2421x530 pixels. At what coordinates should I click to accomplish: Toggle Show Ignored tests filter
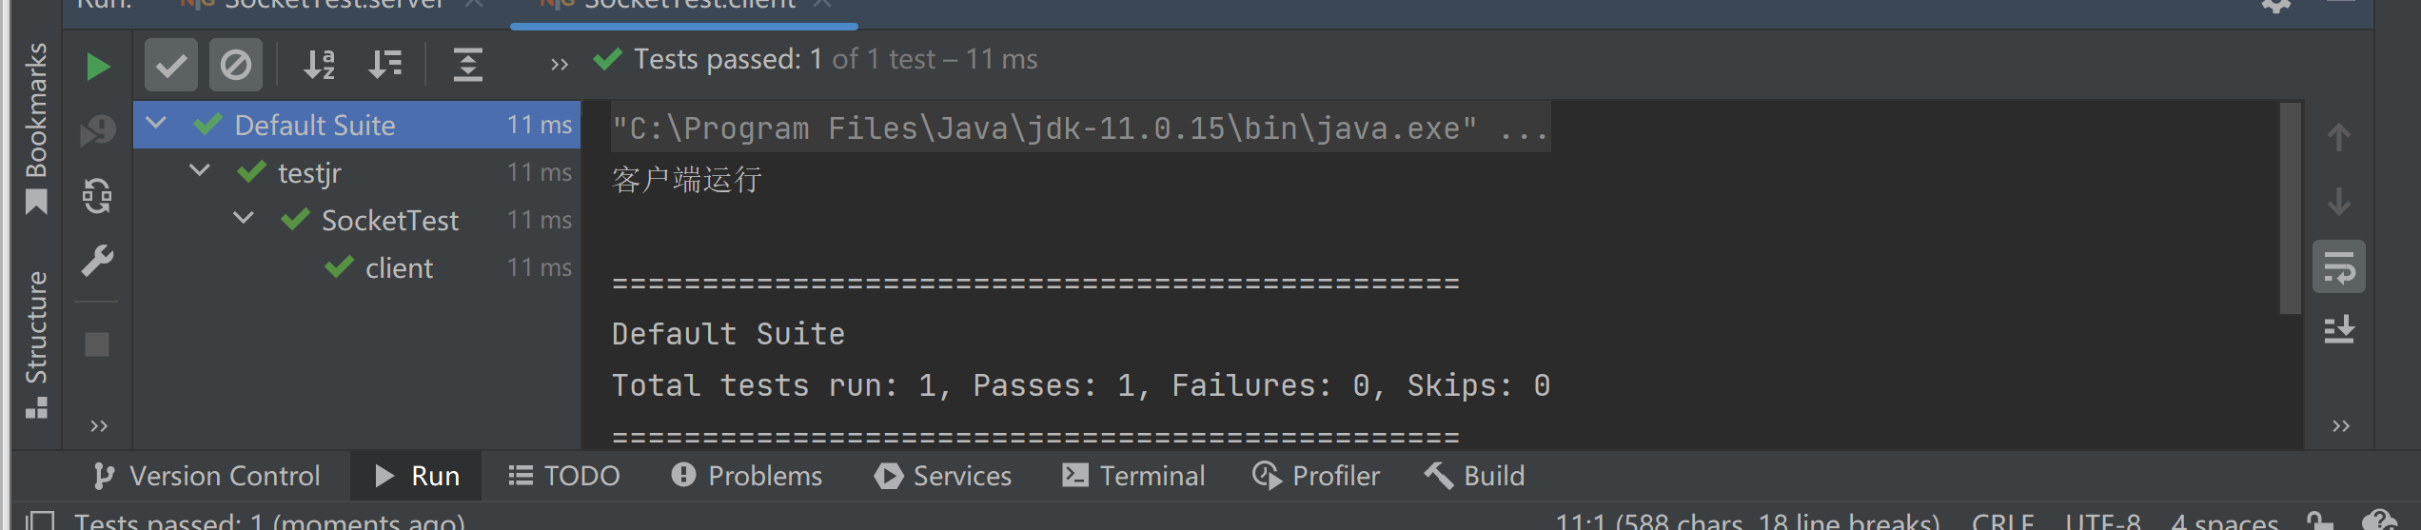pos(235,65)
